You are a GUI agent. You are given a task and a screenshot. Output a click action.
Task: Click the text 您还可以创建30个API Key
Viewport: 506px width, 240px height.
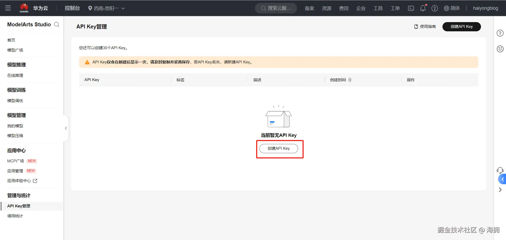pos(103,48)
